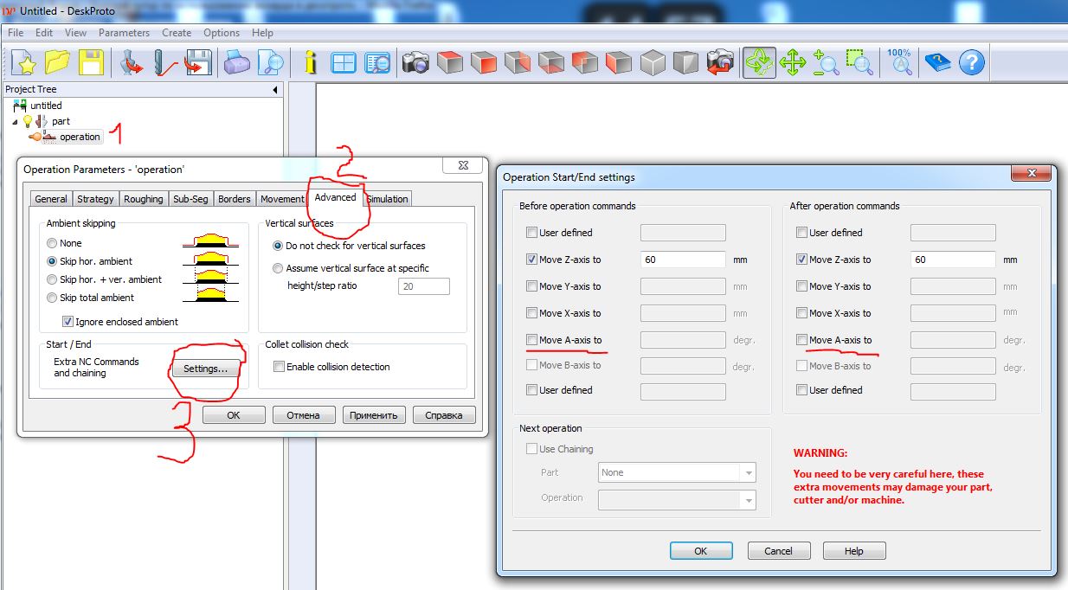
Task: Open a file with the folder icon
Action: coord(58,62)
